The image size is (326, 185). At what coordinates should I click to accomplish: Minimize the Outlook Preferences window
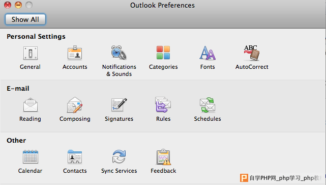(18, 5)
